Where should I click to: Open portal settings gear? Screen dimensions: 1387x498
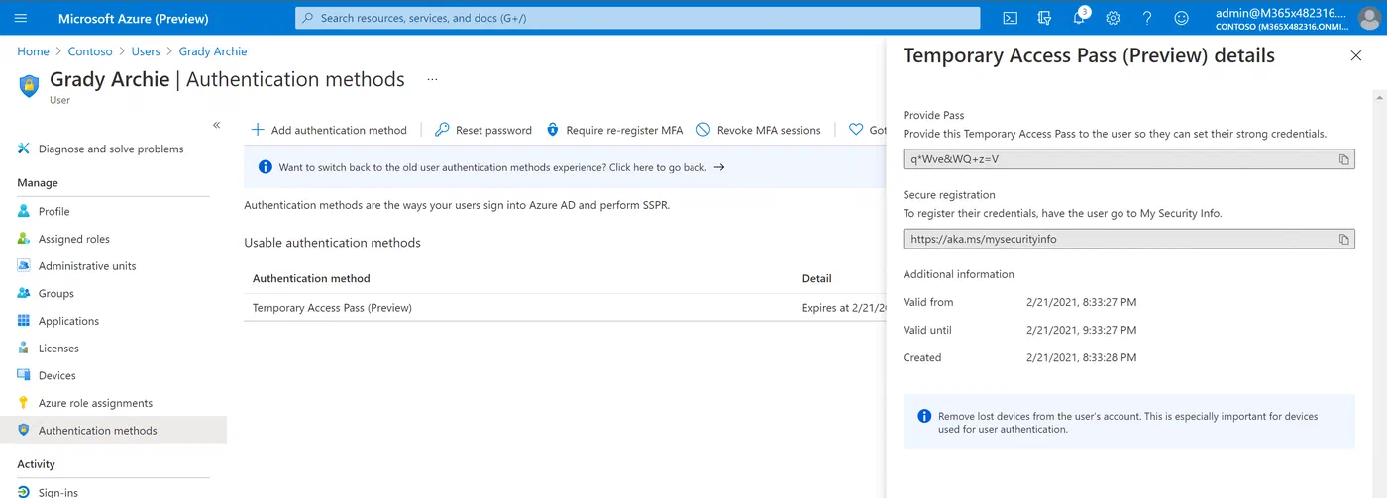1113,18
